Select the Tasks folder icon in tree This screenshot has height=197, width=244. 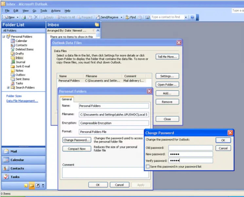12,83
